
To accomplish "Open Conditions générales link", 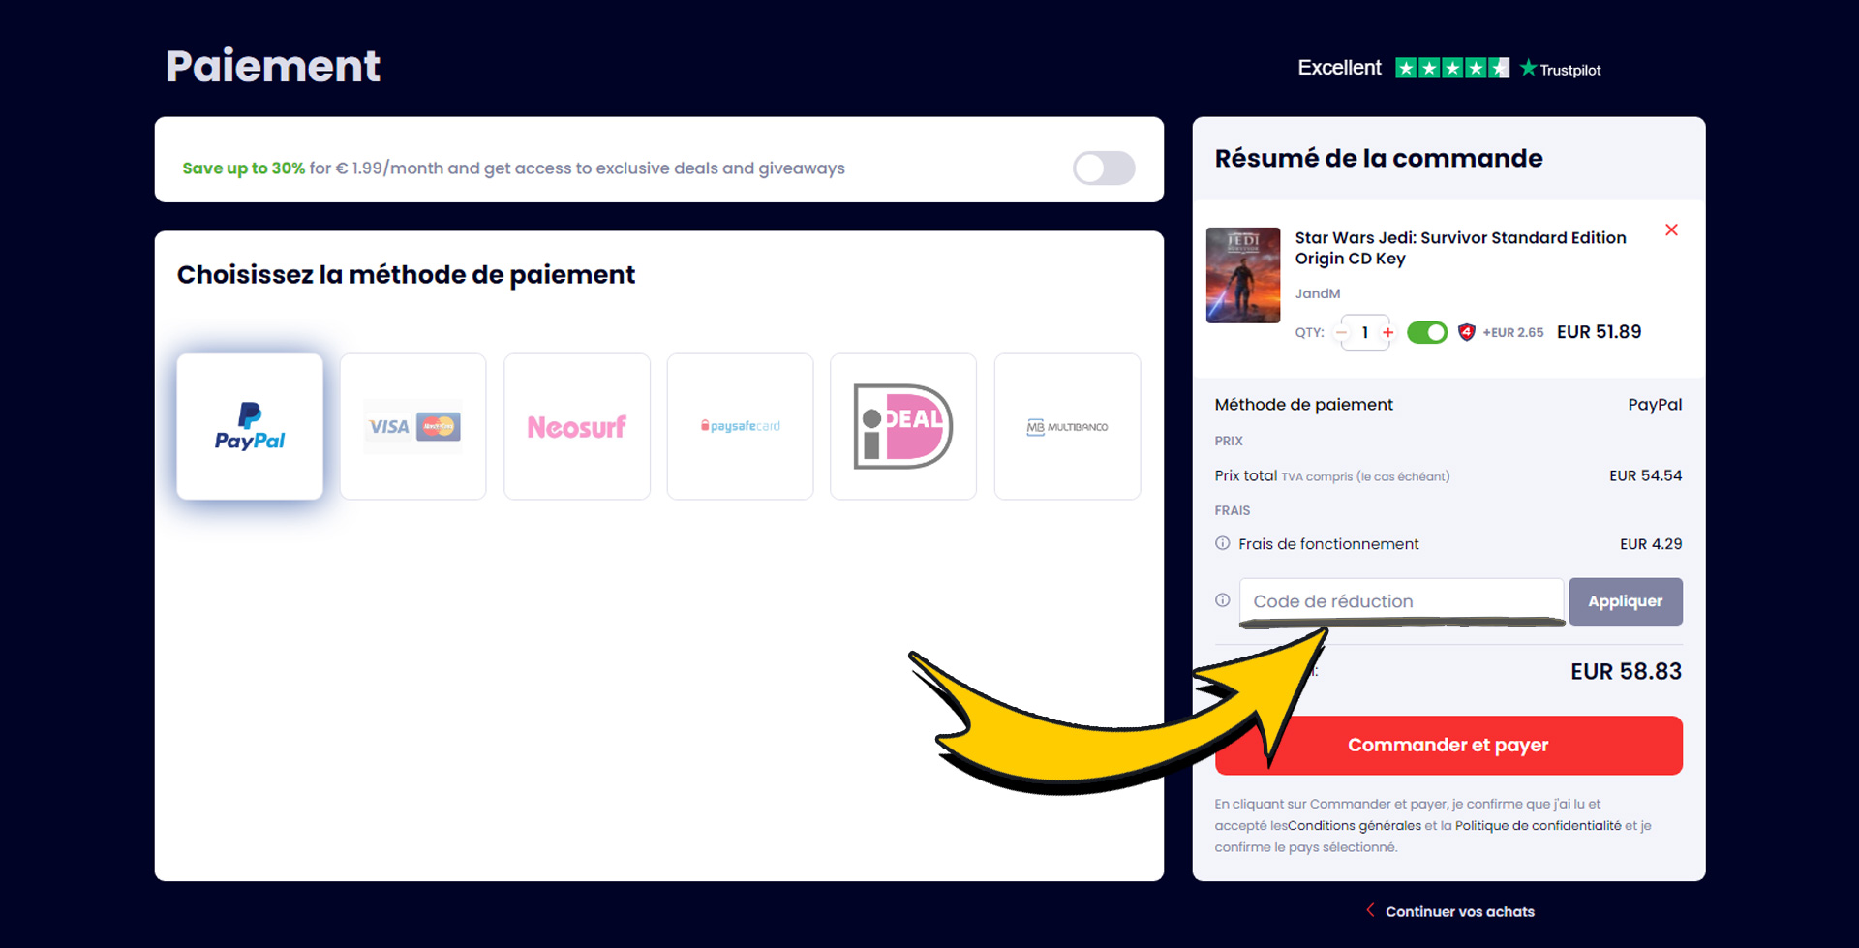I will click(1355, 825).
